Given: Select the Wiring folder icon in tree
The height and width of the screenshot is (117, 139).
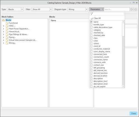Looking at the screenshot, I should click(x=7, y=43).
